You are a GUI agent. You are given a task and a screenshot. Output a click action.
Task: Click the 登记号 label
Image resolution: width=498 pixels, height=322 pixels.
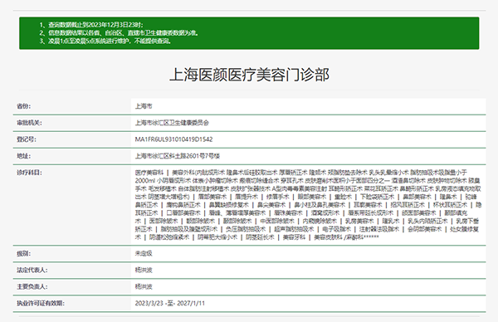coord(27,139)
